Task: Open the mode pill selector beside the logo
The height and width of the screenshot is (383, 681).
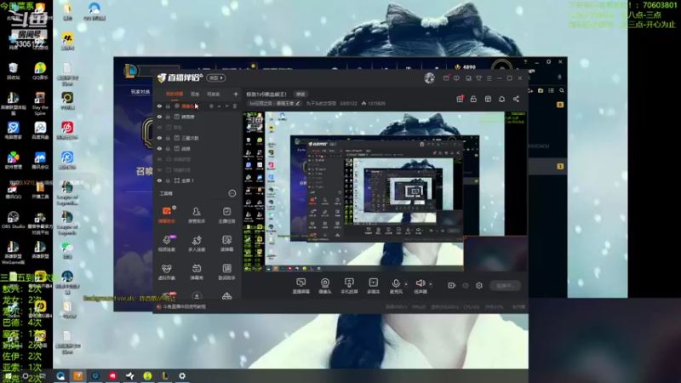Action: tap(216, 78)
